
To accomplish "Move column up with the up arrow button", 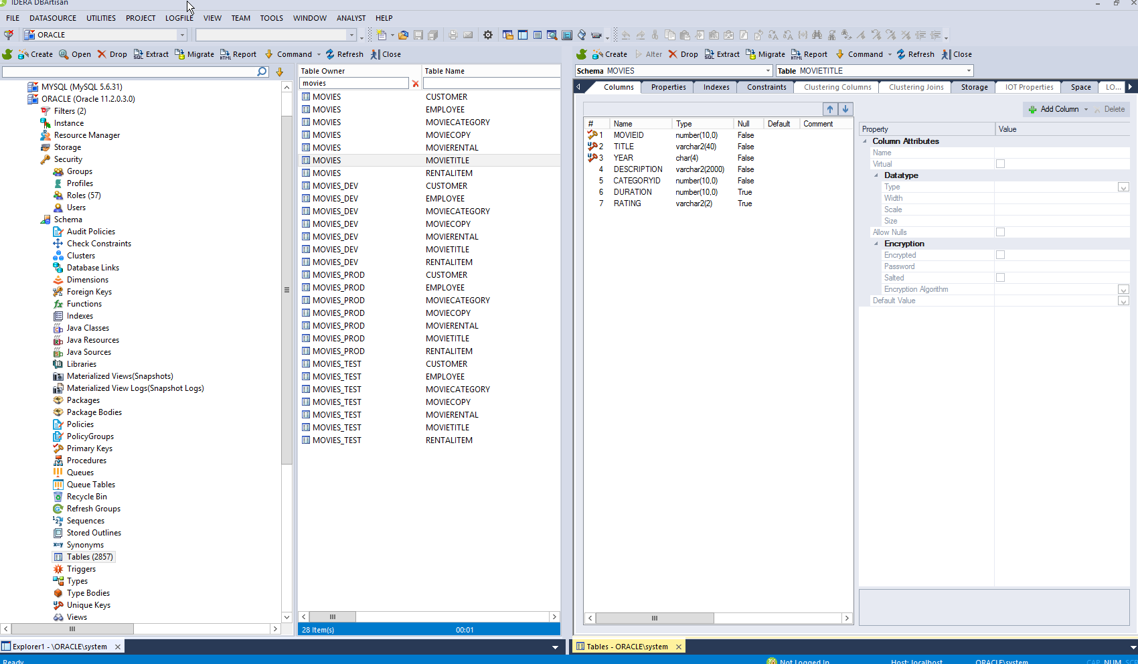I will point(830,109).
